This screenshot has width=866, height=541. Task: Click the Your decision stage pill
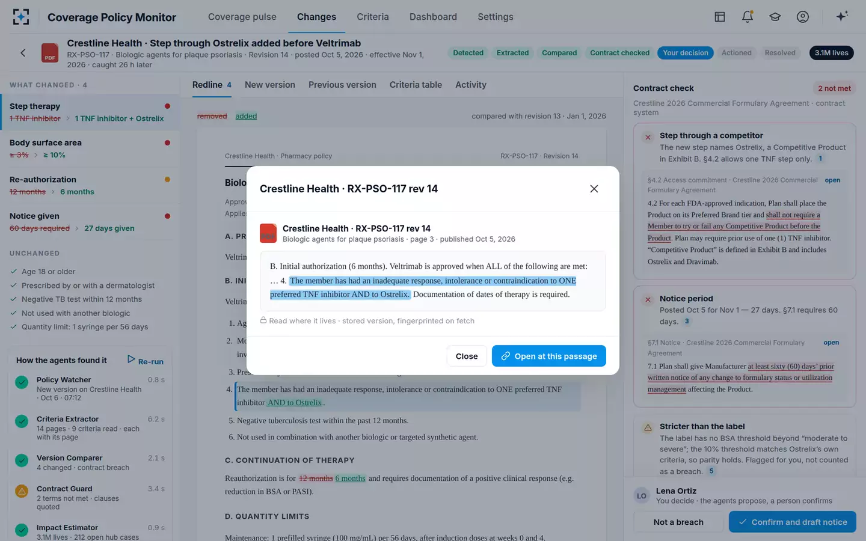coord(686,53)
